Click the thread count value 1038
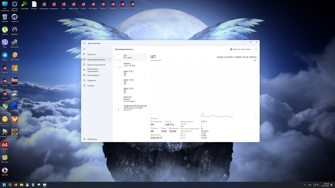The image size is (335, 188). (x=163, y=131)
